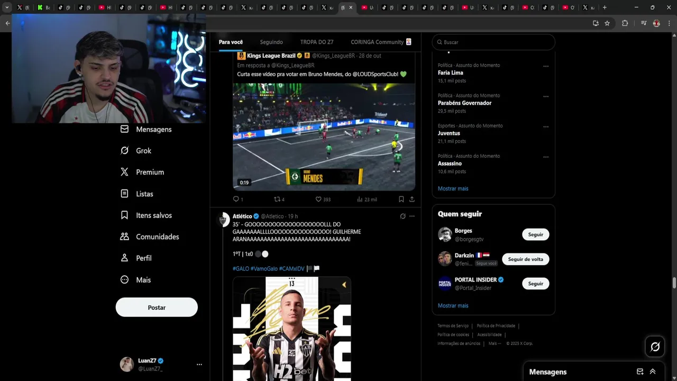
Task: Open Mensagens in the left sidebar
Action: pos(146,129)
